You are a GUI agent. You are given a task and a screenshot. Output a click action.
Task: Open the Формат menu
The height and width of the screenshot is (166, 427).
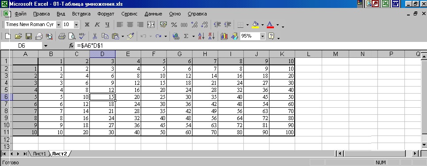[x=106, y=14]
